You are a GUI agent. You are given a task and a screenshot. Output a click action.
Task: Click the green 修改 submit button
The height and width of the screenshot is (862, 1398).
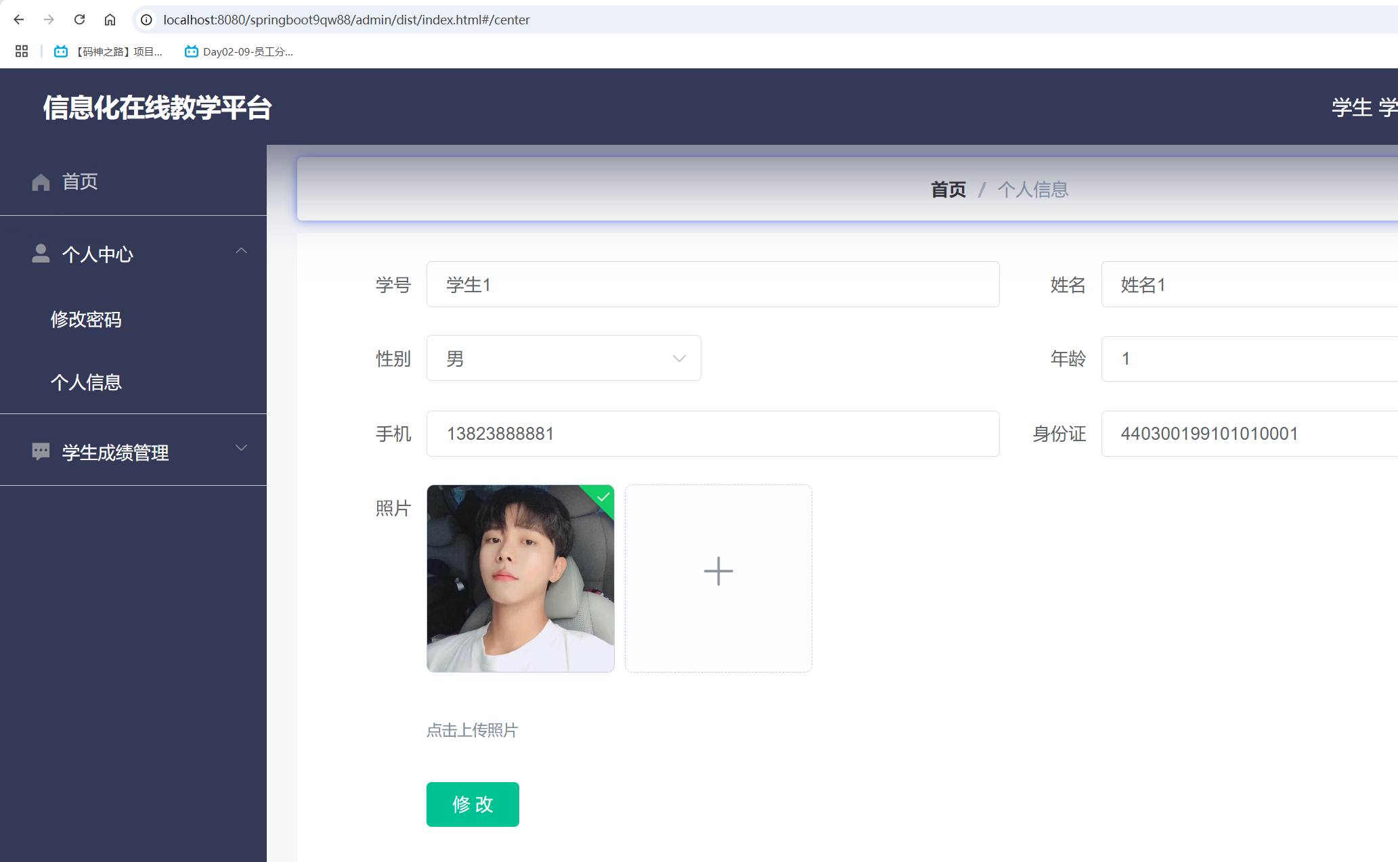472,804
